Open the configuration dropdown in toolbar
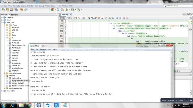Viewport: 193px width, 108px height. point(40,10)
